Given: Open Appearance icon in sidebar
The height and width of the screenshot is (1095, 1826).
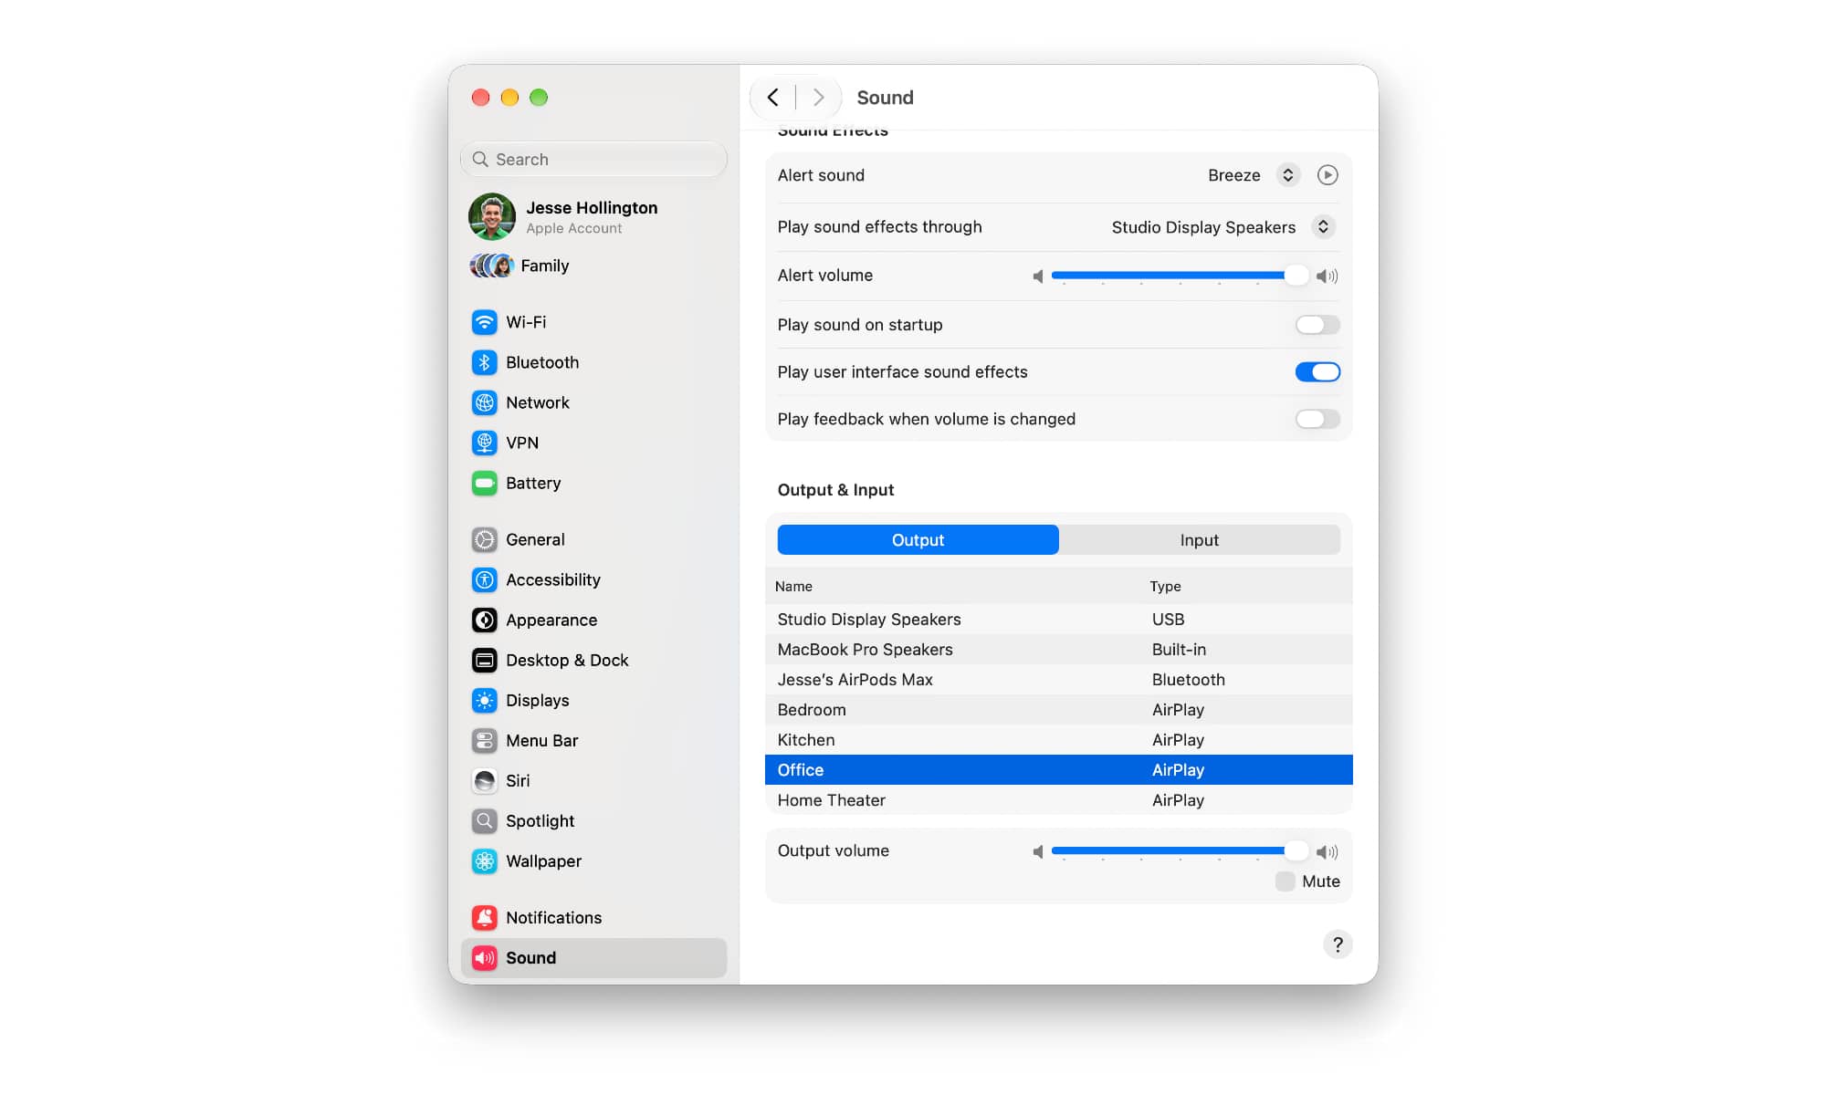Looking at the screenshot, I should 484,620.
